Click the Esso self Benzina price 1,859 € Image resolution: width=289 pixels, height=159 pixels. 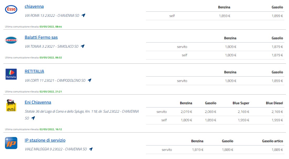pos(224,16)
